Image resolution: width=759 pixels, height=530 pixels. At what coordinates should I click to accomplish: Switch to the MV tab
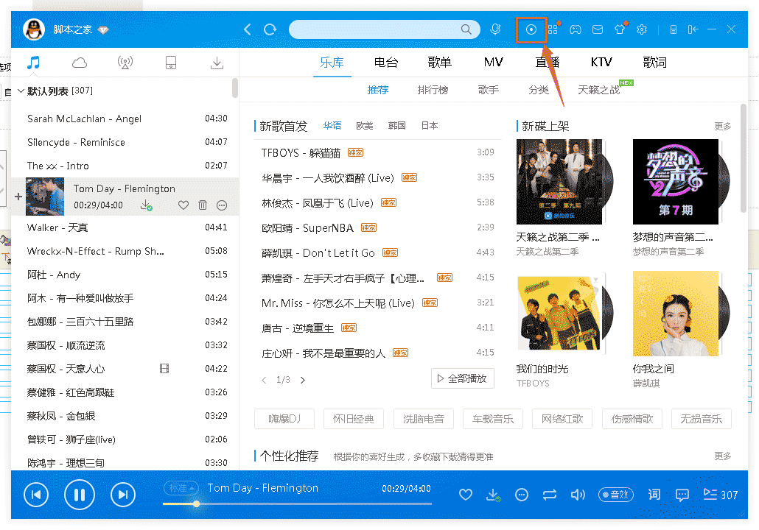pos(493,63)
